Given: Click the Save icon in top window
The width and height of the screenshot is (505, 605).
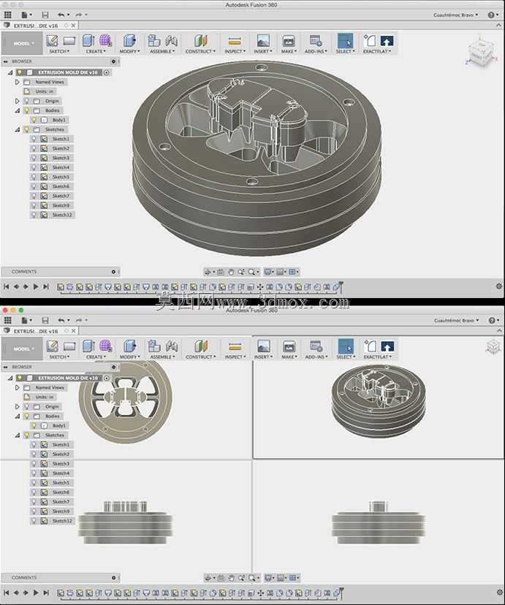Looking at the screenshot, I should (x=45, y=15).
